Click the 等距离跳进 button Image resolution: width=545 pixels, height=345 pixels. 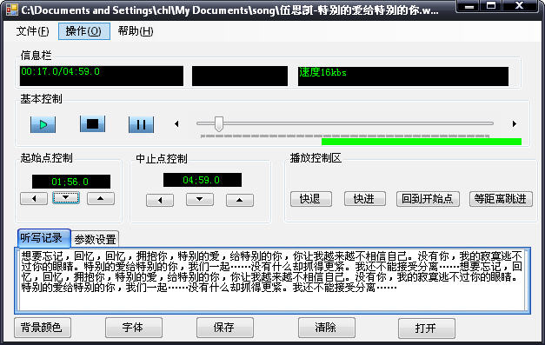pyautogui.click(x=501, y=199)
